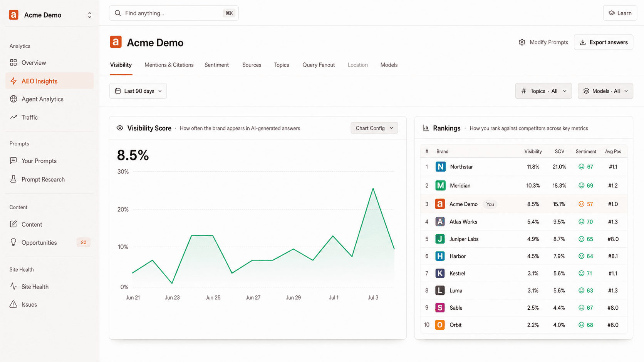This screenshot has height=362, width=644.
Task: Click the Modify Prompts link
Action: point(543,42)
